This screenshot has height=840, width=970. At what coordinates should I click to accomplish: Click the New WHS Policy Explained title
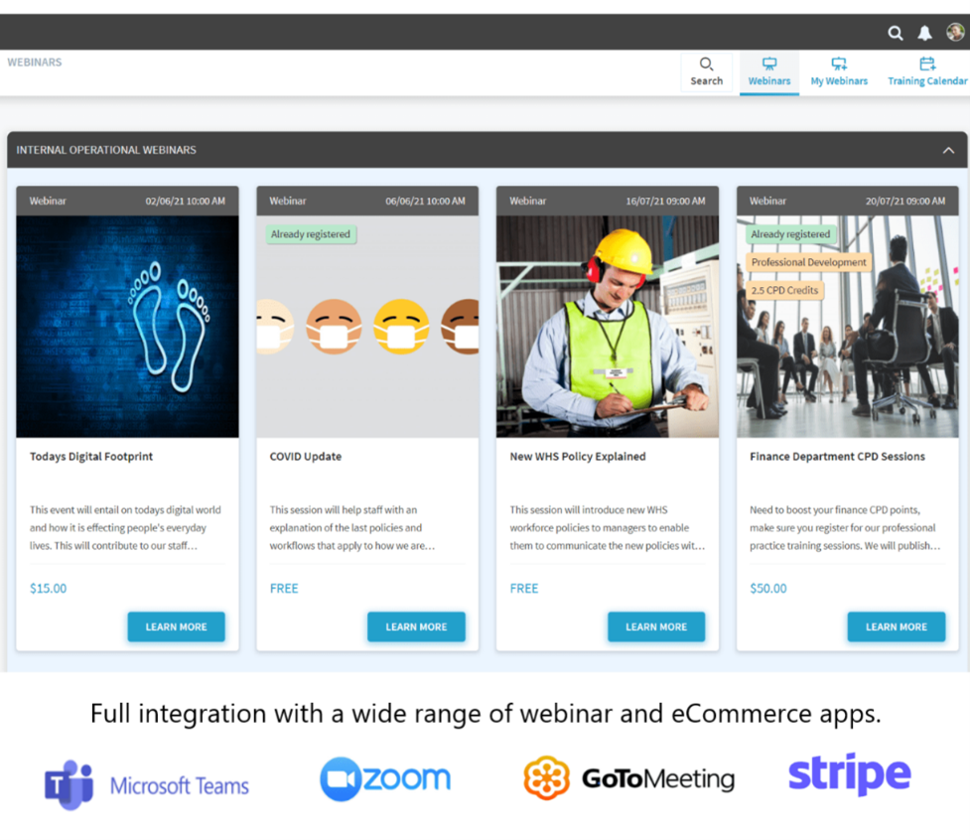coord(577,457)
